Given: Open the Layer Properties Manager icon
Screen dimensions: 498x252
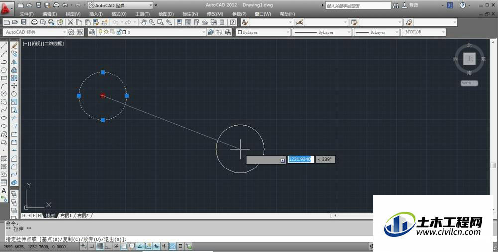Looking at the screenshot, I should click(x=92, y=32).
